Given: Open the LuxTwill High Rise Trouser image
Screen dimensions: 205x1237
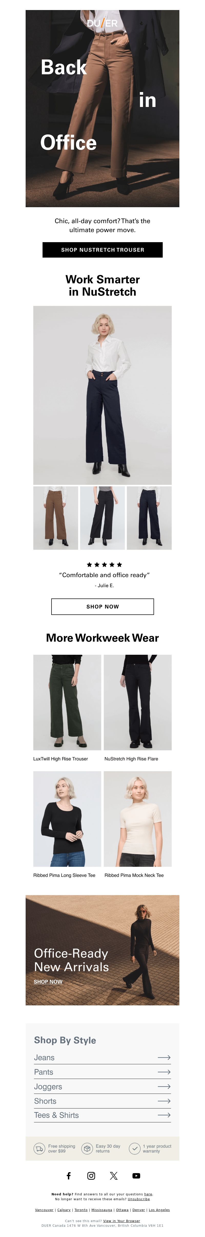Looking at the screenshot, I should [x=67, y=702].
